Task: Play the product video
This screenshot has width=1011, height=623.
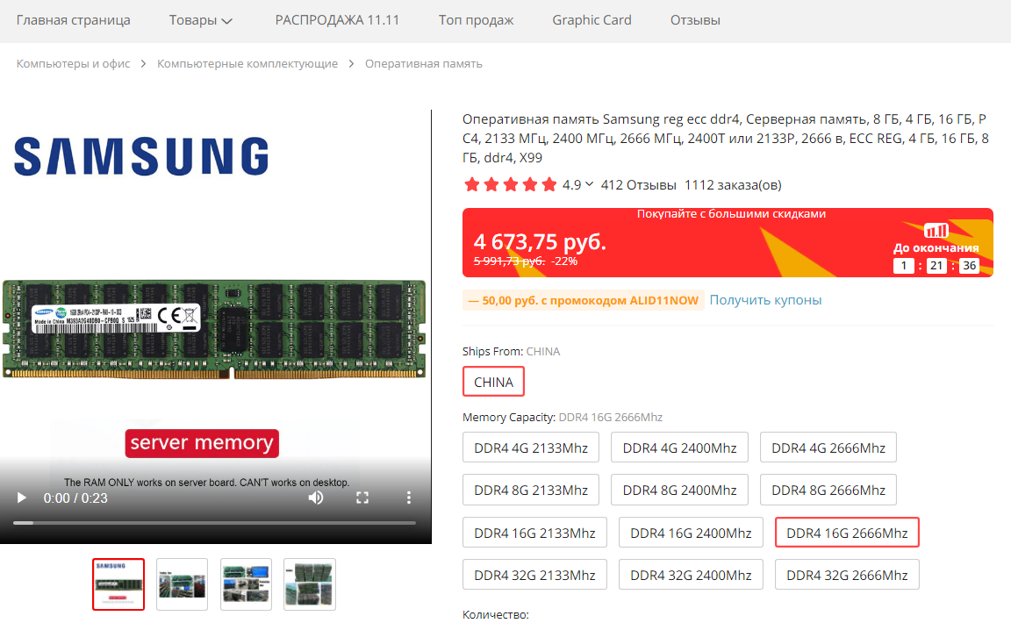Action: 21,498
